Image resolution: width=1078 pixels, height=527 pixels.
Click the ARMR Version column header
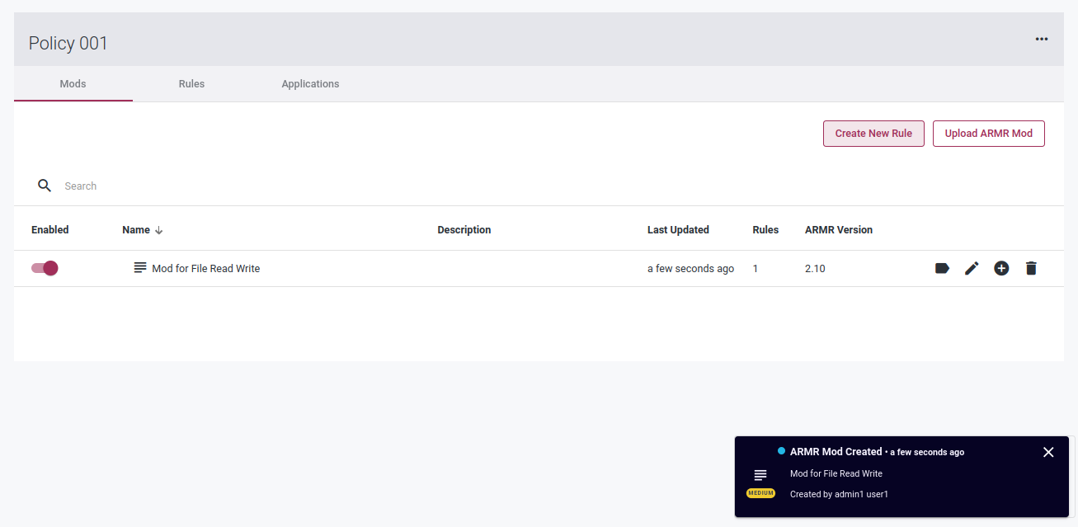coord(839,230)
